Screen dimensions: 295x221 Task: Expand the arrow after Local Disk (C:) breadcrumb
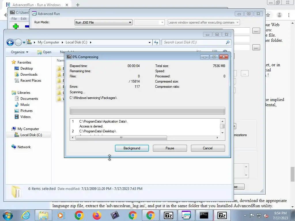click(91, 43)
